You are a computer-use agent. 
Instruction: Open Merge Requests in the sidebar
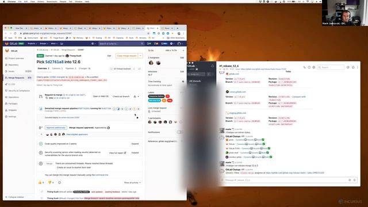pos(16,78)
